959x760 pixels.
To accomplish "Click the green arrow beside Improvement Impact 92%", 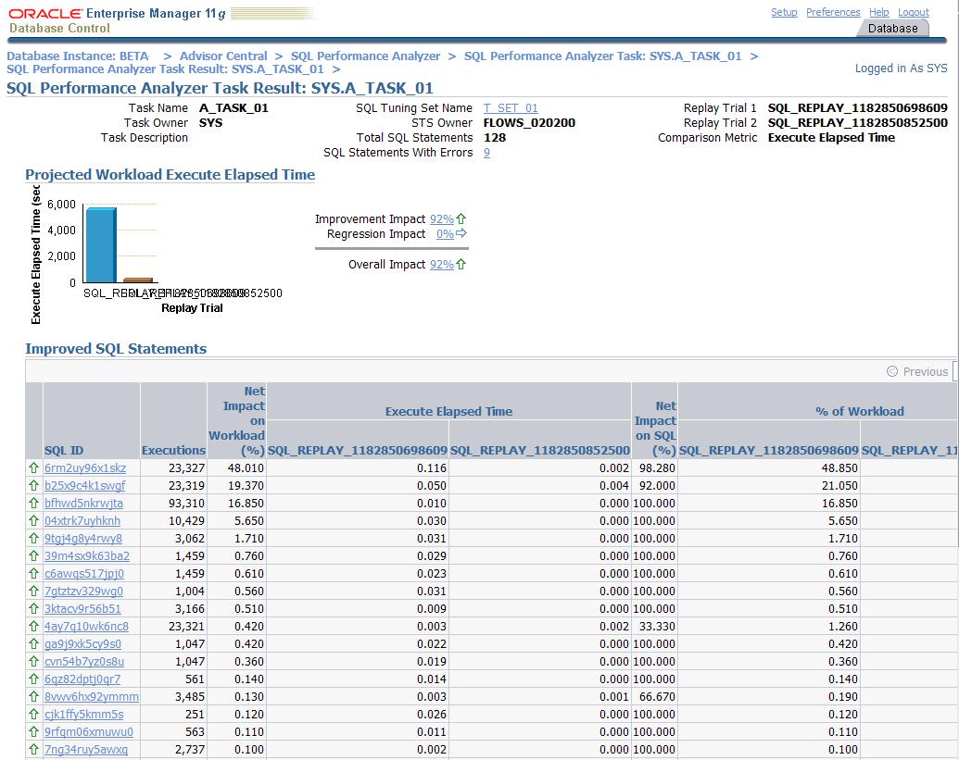I will click(461, 219).
